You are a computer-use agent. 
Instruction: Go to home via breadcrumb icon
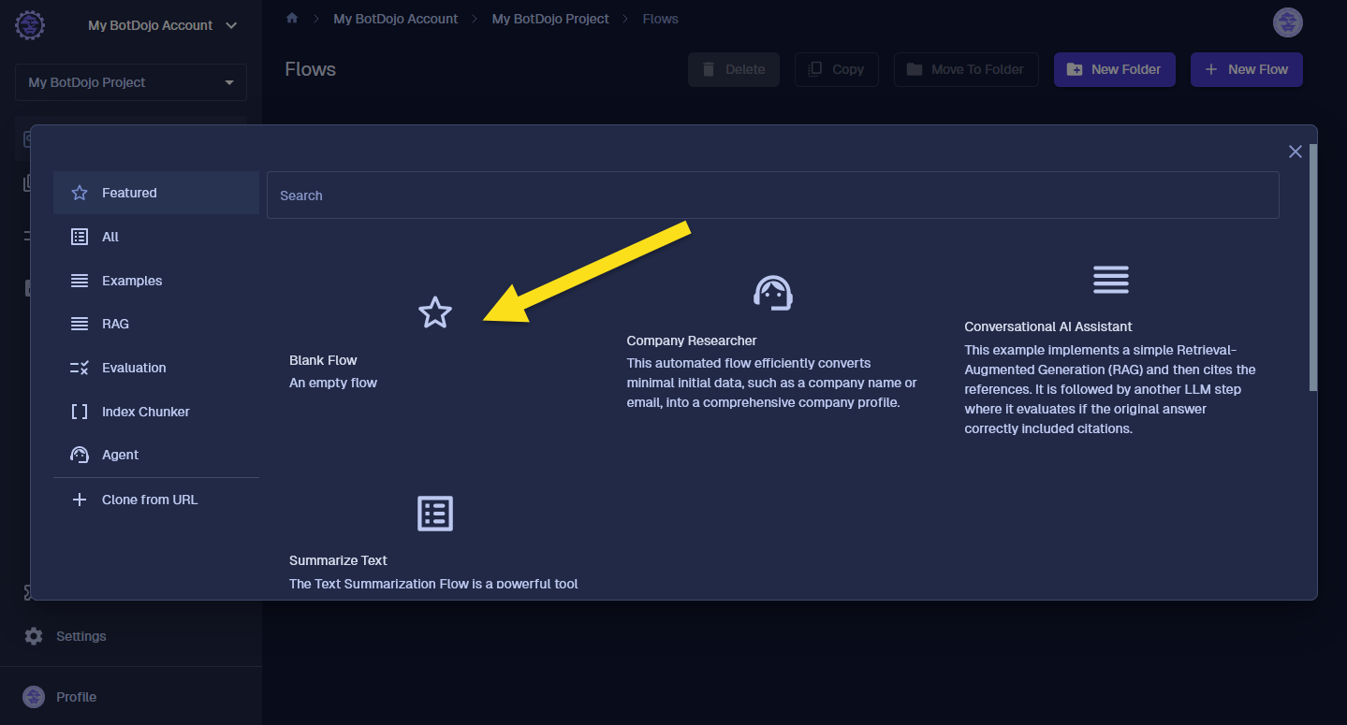point(292,18)
